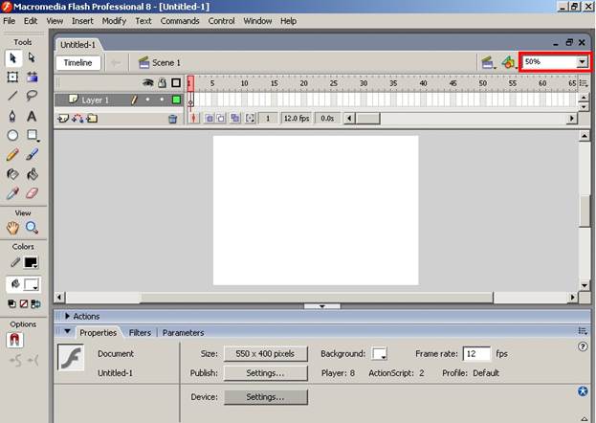Select the Rectangle tool
The width and height of the screenshot is (596, 423).
pos(33,135)
